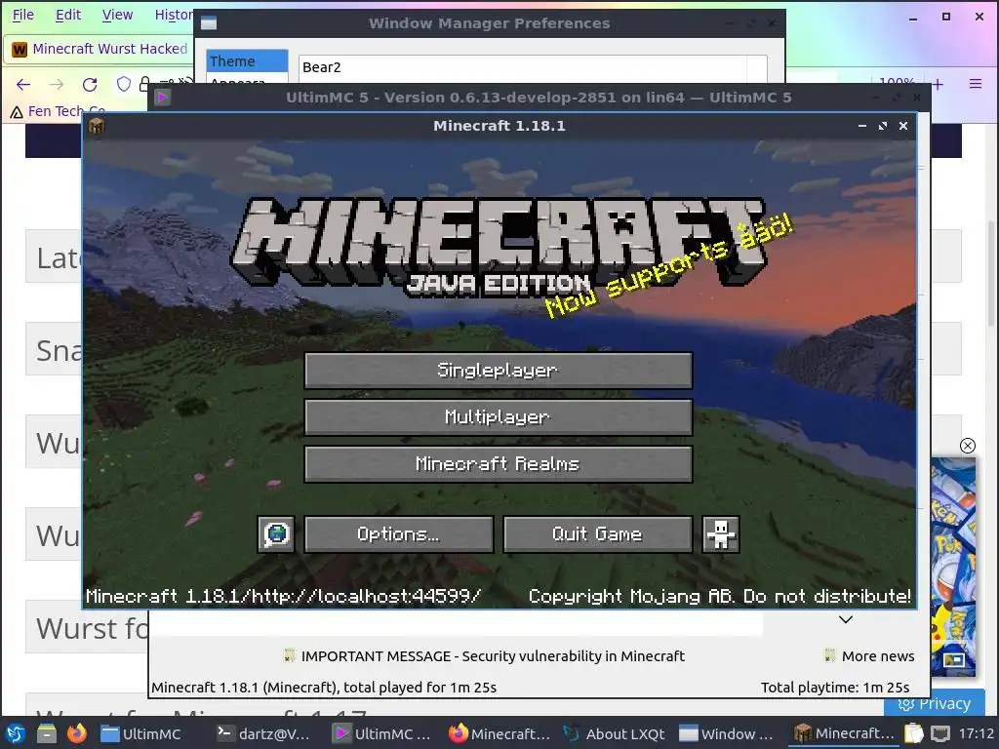
Task: Click the Minecraft crafting-table icon in title bar
Action: [x=97, y=126]
